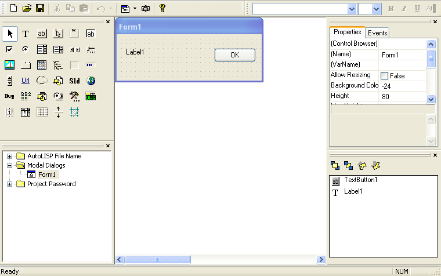Select the Graphic Button control with cursor icon
This screenshot has width=441, height=276.
click(58, 34)
